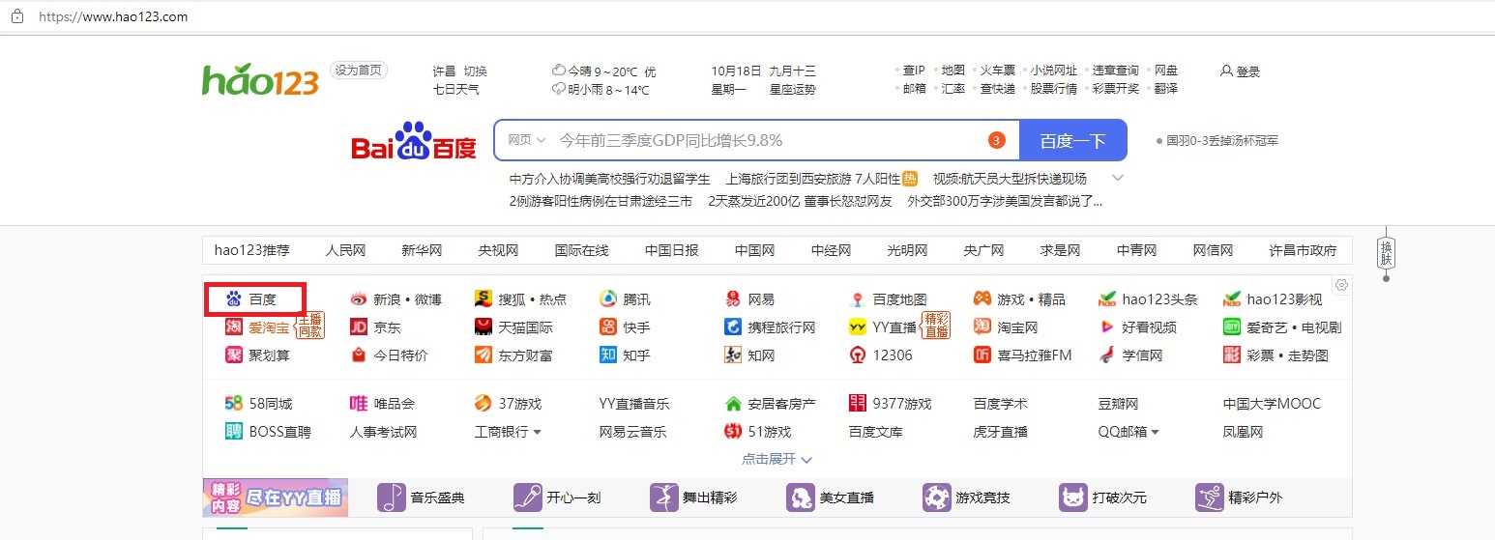
Task: Click the 翻译 link
Action: click(x=1166, y=89)
